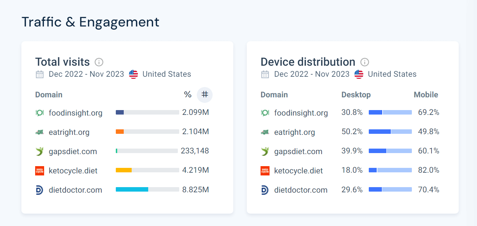The image size is (477, 226).
Task: Click dietdoctor.com favicon in Device distribution
Action: coord(265,190)
